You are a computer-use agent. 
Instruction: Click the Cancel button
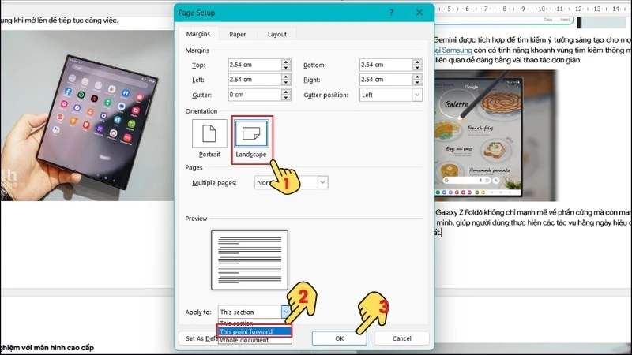402,338
